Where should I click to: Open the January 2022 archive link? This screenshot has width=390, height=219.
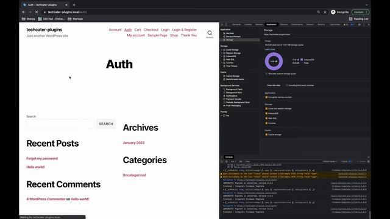point(133,143)
